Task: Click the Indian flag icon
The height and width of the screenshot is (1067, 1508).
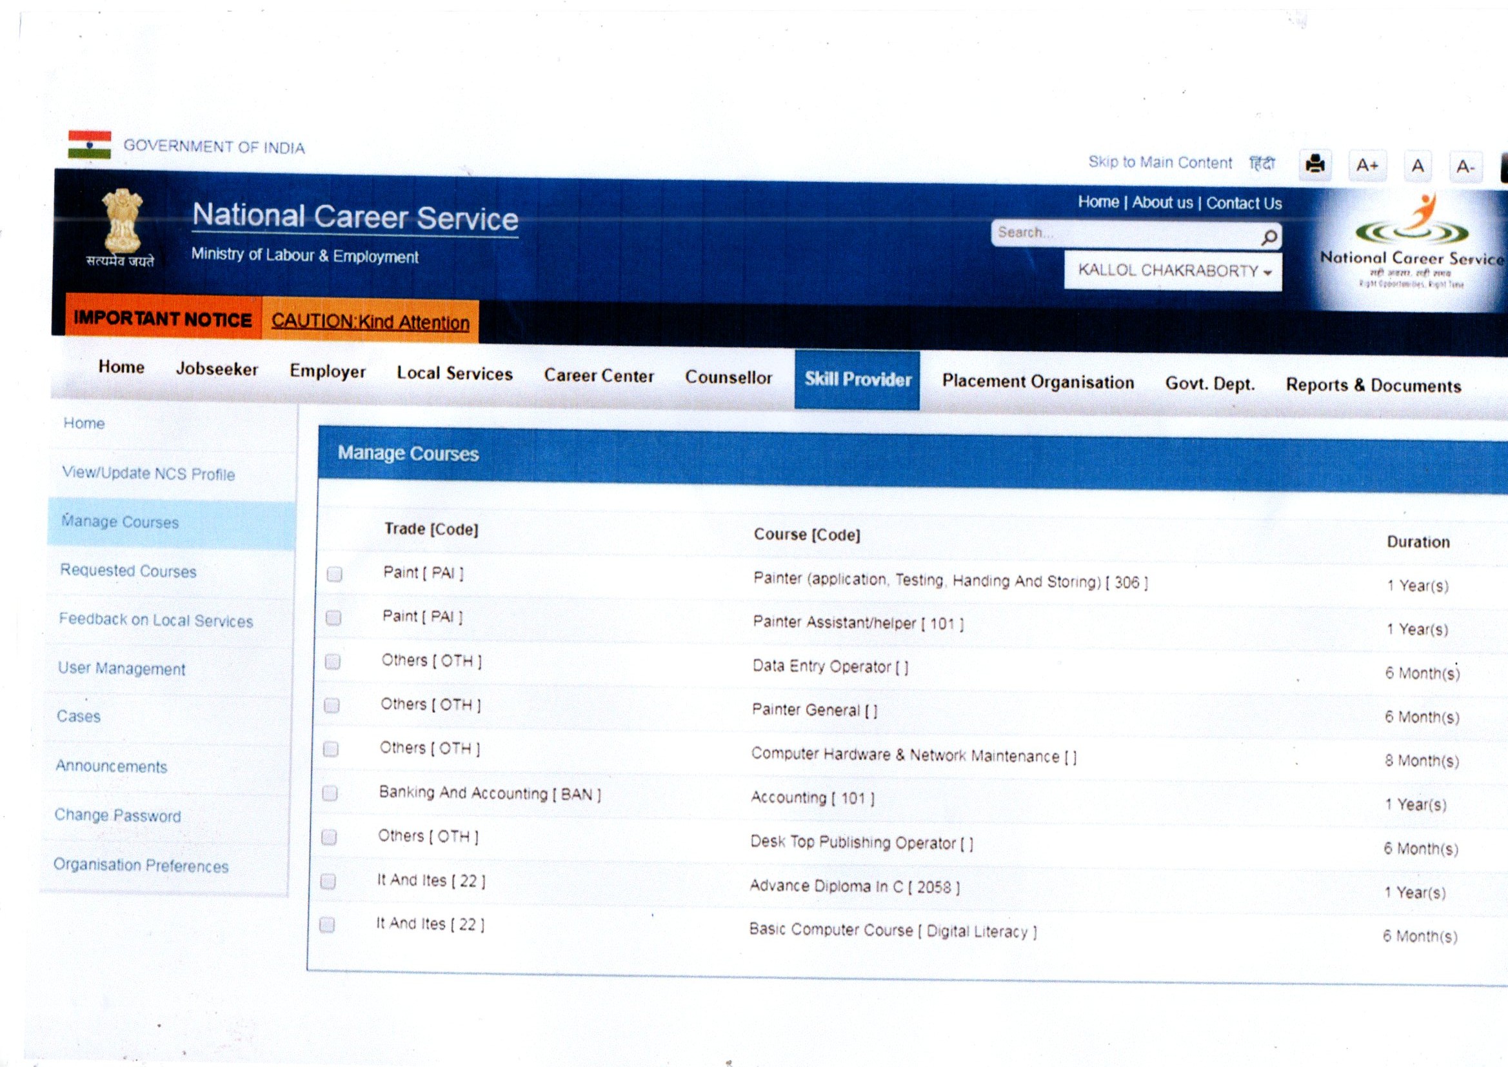Action: pos(89,145)
